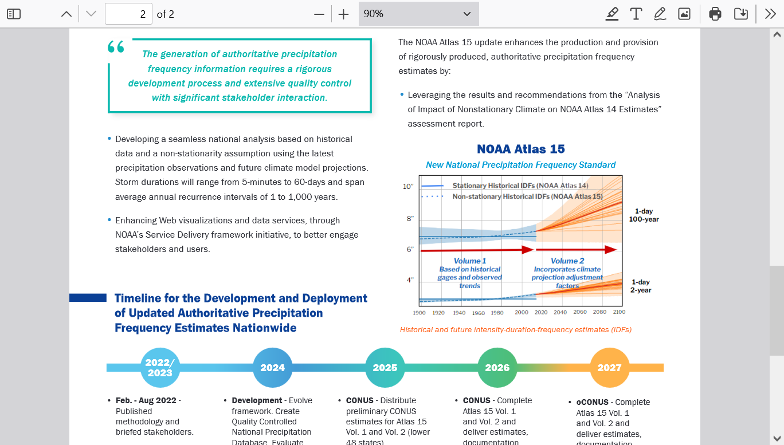Click 'Developing a seamless national analysis' bullet
Image resolution: width=784 pixels, height=445 pixels.
tap(241, 168)
